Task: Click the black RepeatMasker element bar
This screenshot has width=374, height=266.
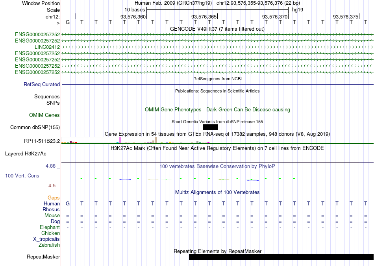Action: tap(281, 257)
